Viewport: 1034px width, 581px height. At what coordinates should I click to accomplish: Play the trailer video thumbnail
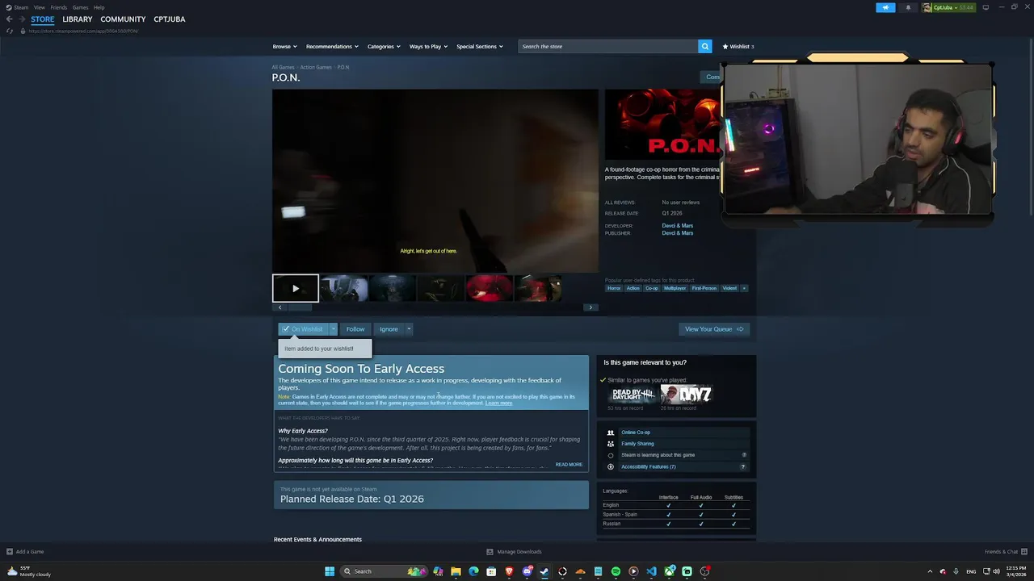[296, 288]
